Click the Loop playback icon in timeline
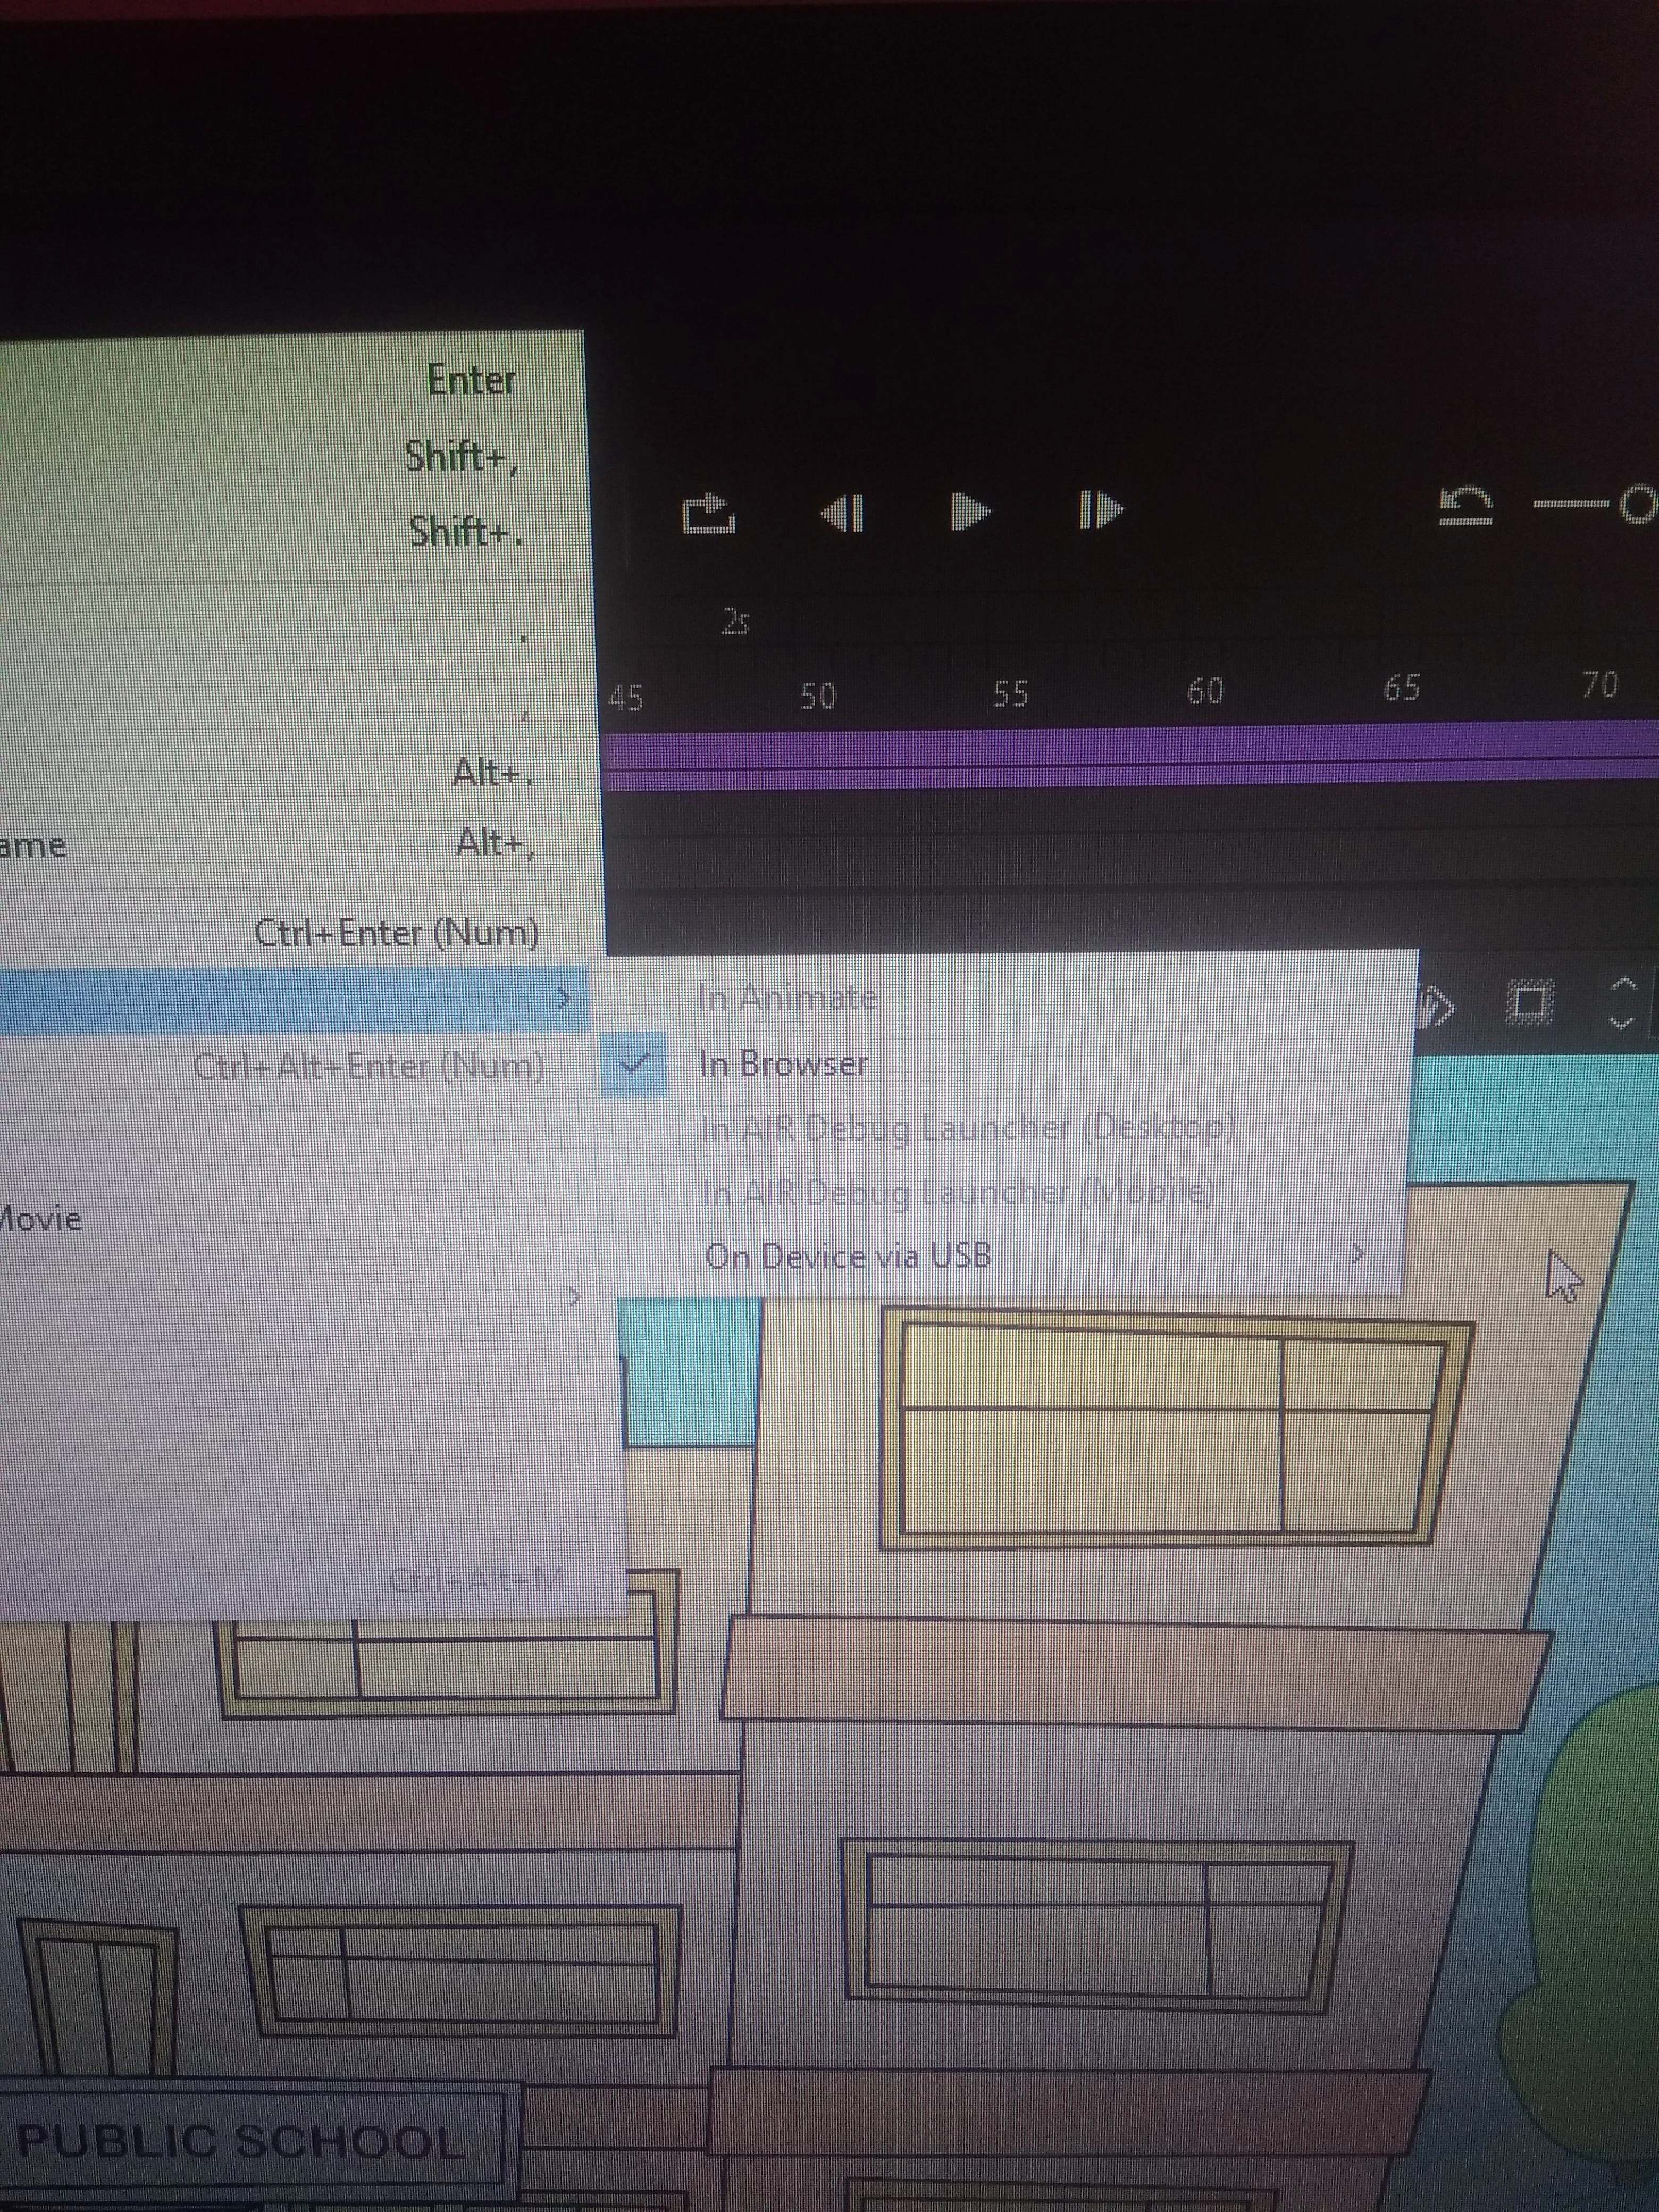This screenshot has height=2212, width=1659. pos(708,513)
